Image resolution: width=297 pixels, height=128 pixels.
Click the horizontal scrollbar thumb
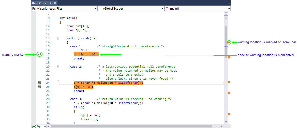[x=131, y=126]
